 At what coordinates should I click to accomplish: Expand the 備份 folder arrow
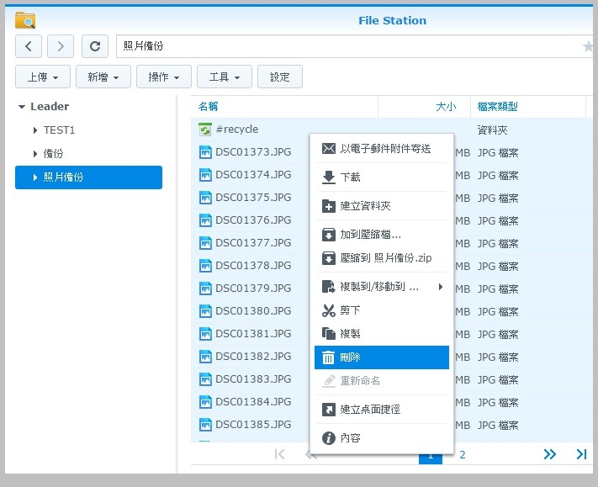pyautogui.click(x=35, y=154)
